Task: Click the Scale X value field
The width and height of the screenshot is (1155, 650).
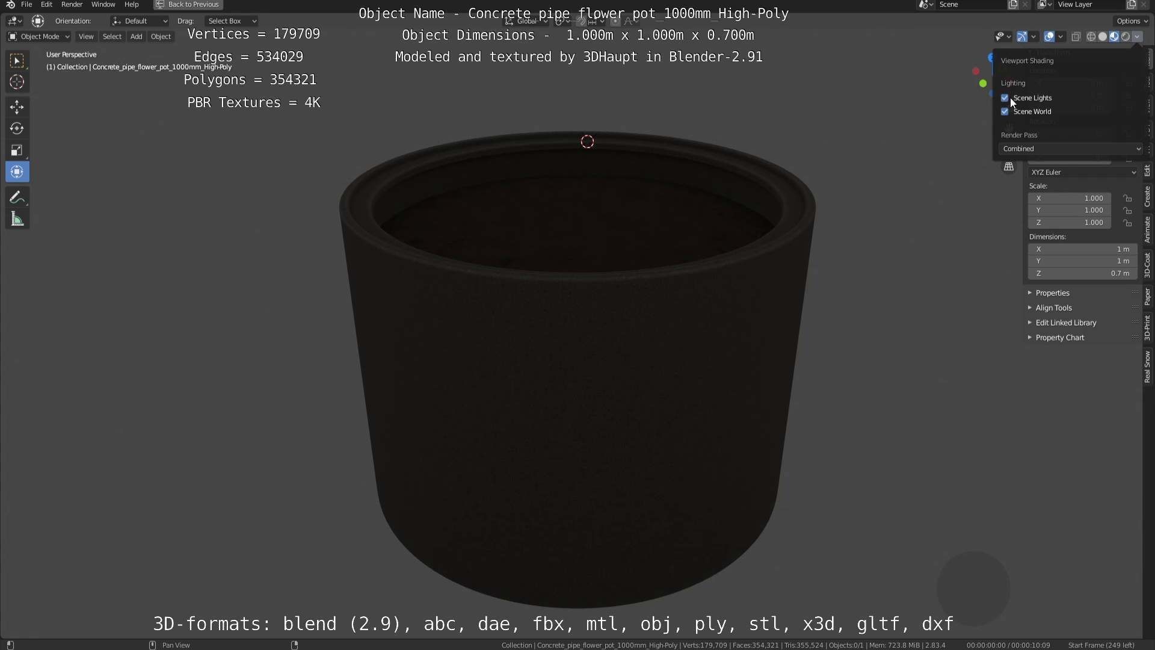Action: coord(1070,198)
